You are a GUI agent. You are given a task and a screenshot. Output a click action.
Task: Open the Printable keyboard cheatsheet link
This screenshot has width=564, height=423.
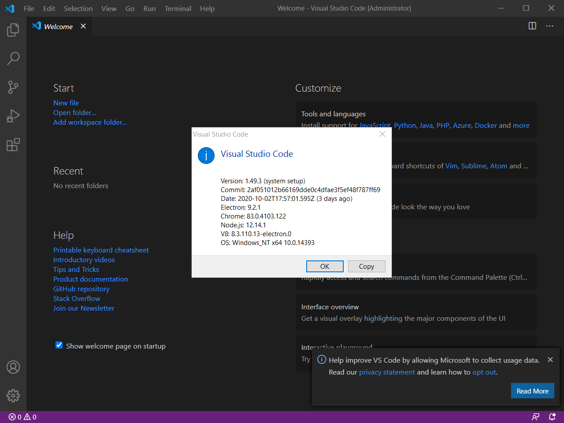101,250
